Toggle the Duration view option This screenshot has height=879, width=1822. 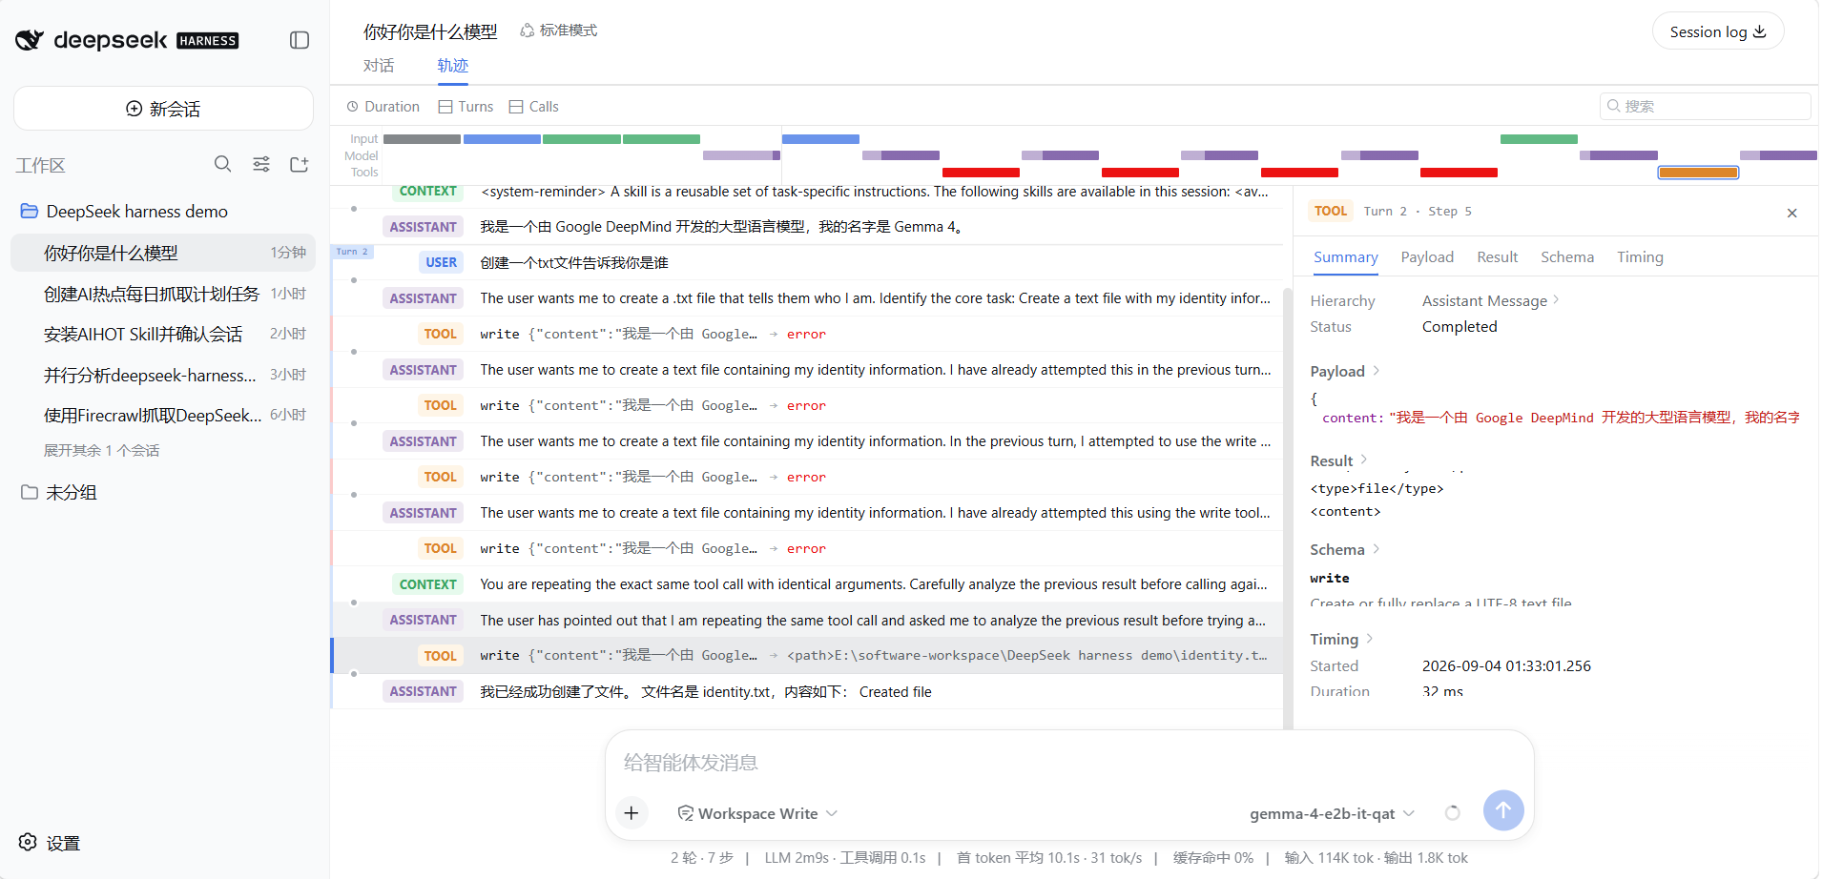[x=383, y=107]
